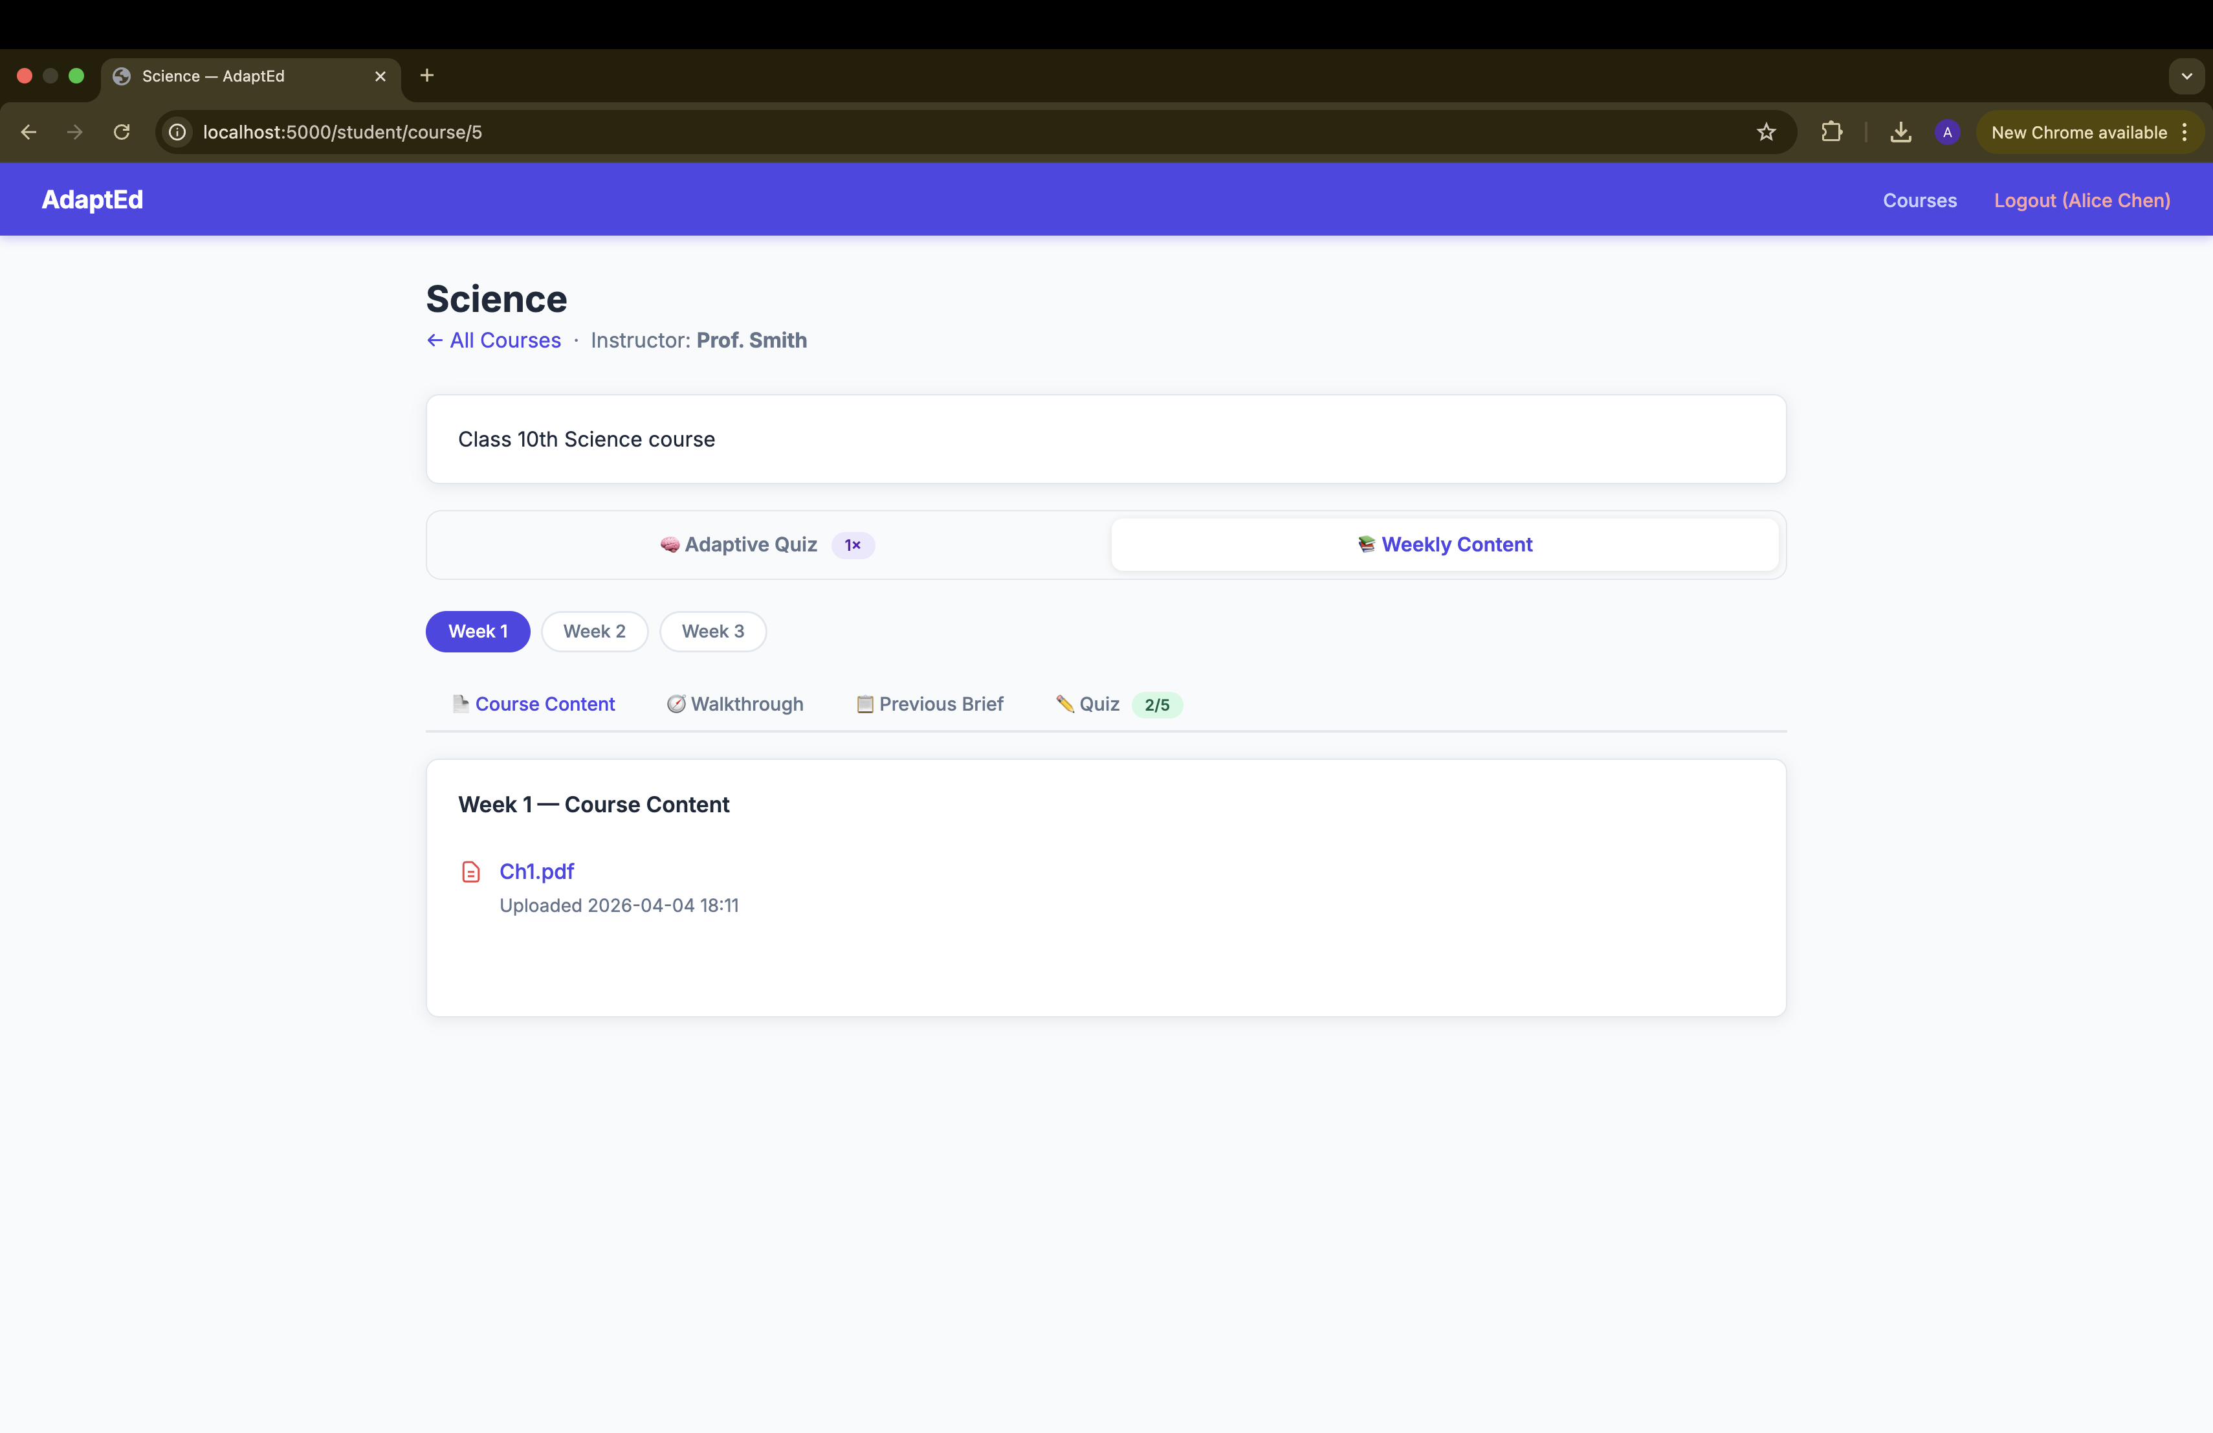
Task: Open Chrome downloads icon
Action: coord(1900,132)
